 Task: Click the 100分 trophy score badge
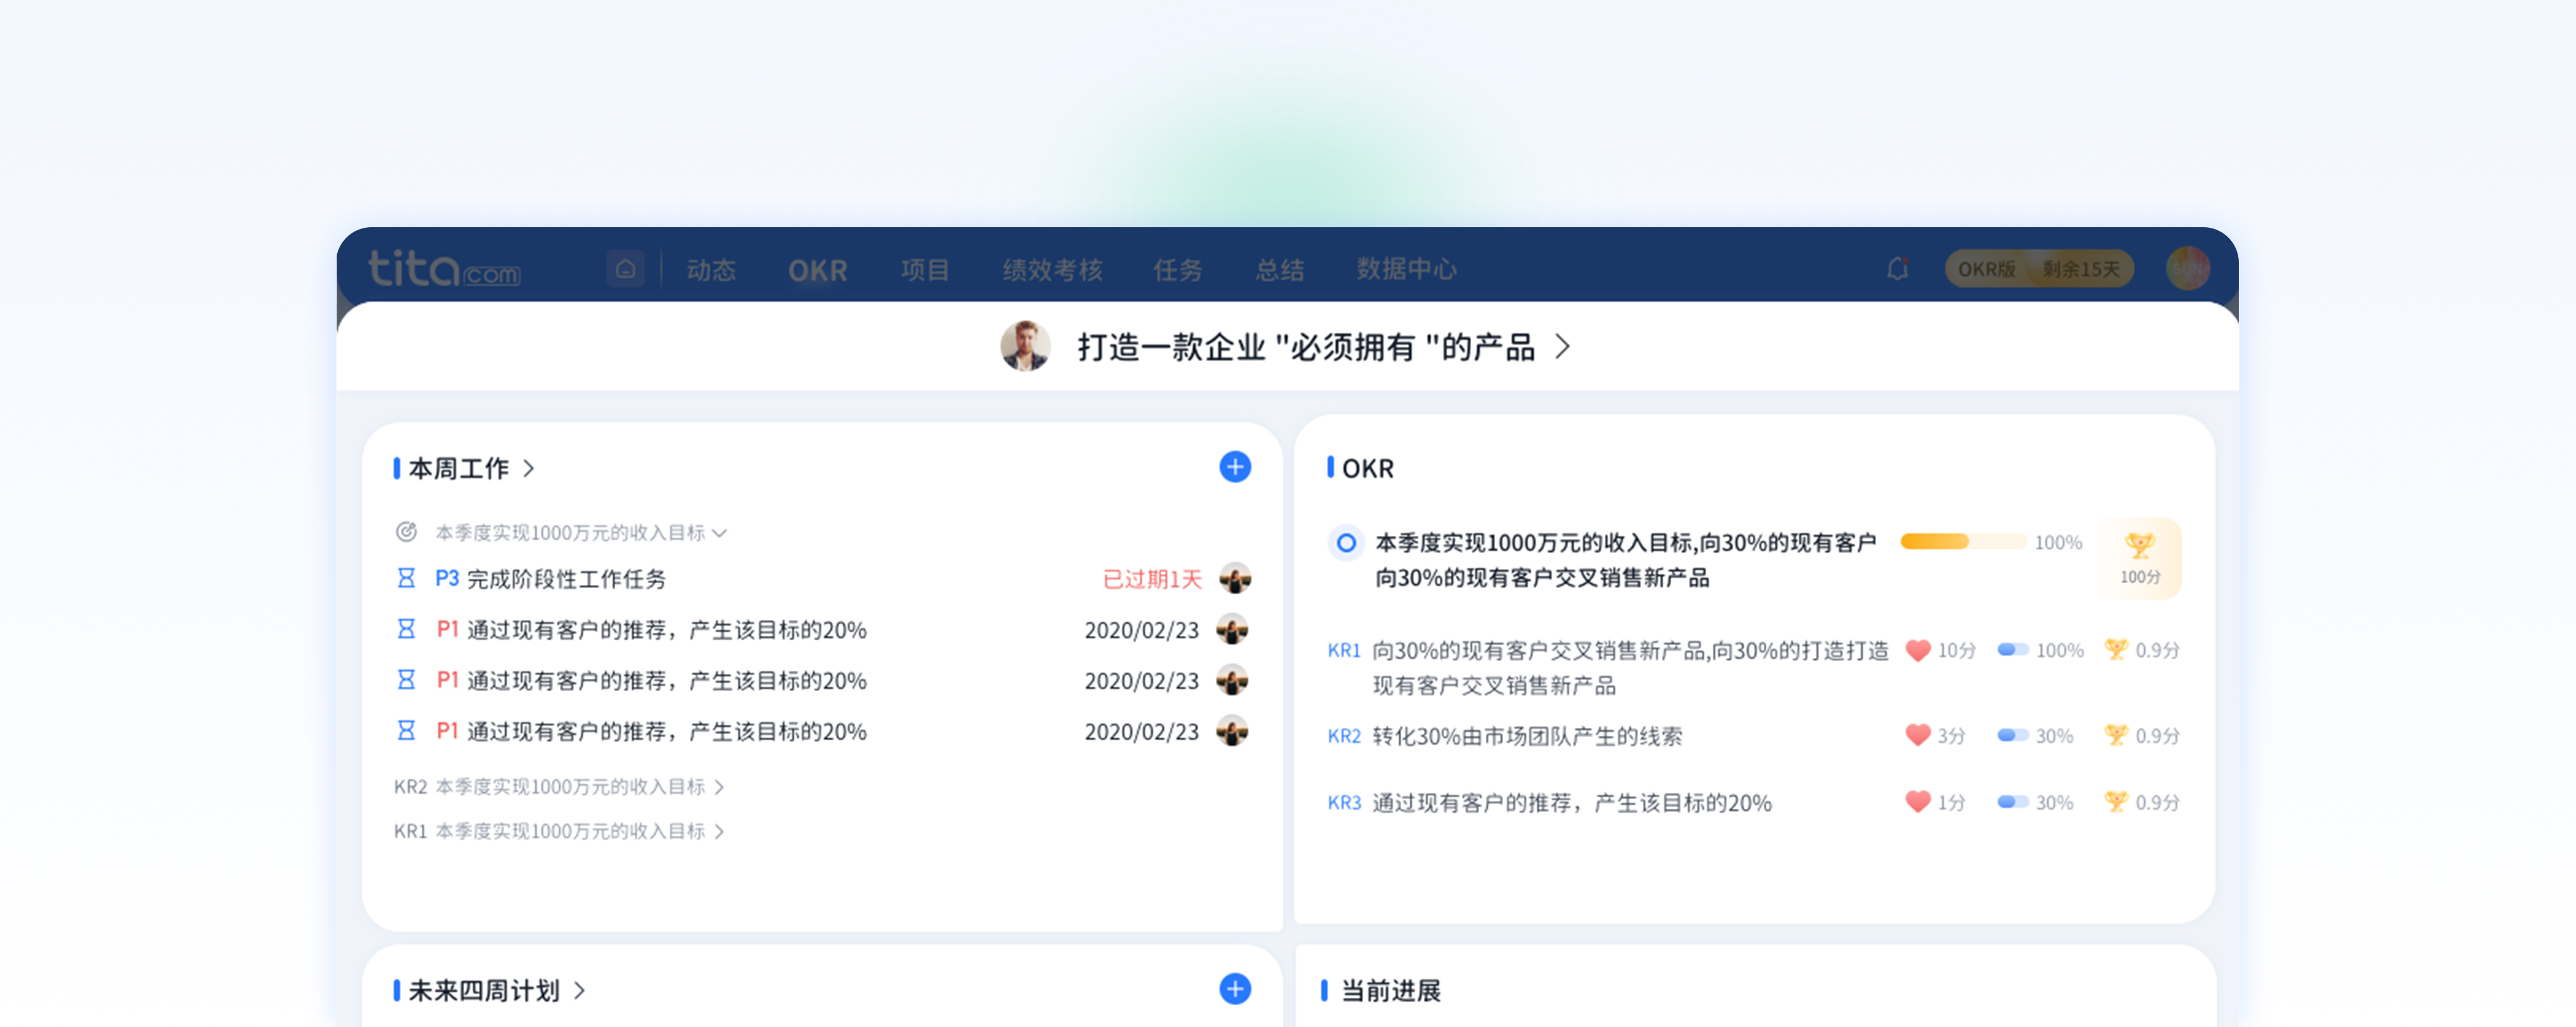tap(2140, 558)
